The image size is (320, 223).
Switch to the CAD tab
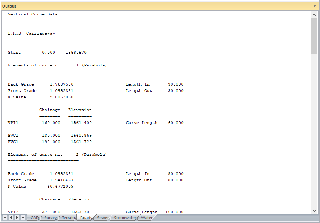34,218
